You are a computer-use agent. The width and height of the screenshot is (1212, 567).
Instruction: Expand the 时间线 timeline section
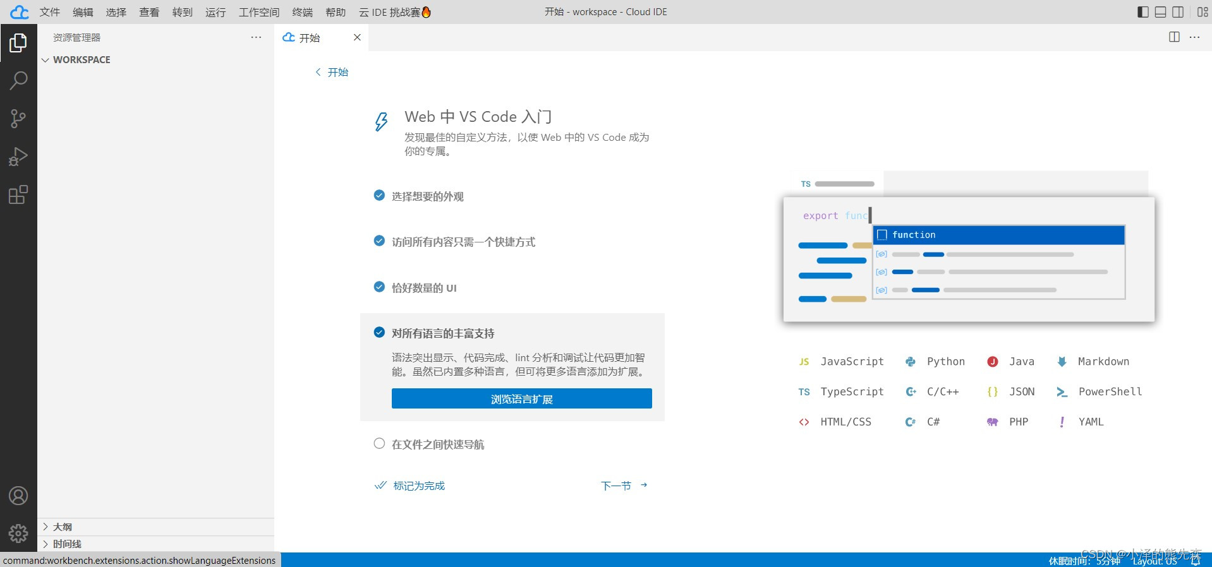click(156, 544)
